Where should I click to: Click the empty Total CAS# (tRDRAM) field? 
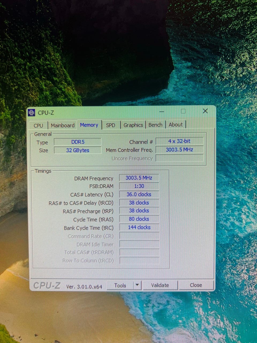[139, 252]
